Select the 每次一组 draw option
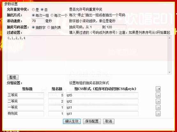Image resolution: width=177 pixels, height=132 pixels. [33, 15]
